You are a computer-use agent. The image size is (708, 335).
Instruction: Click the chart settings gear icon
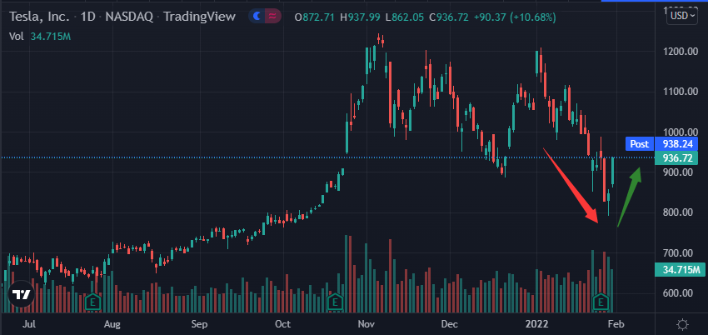[x=682, y=323]
